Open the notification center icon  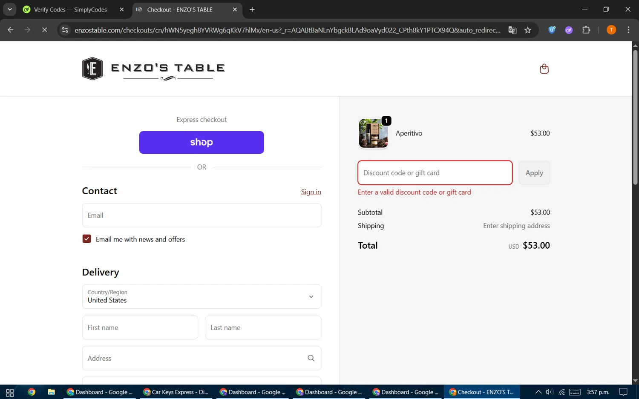[x=623, y=392]
